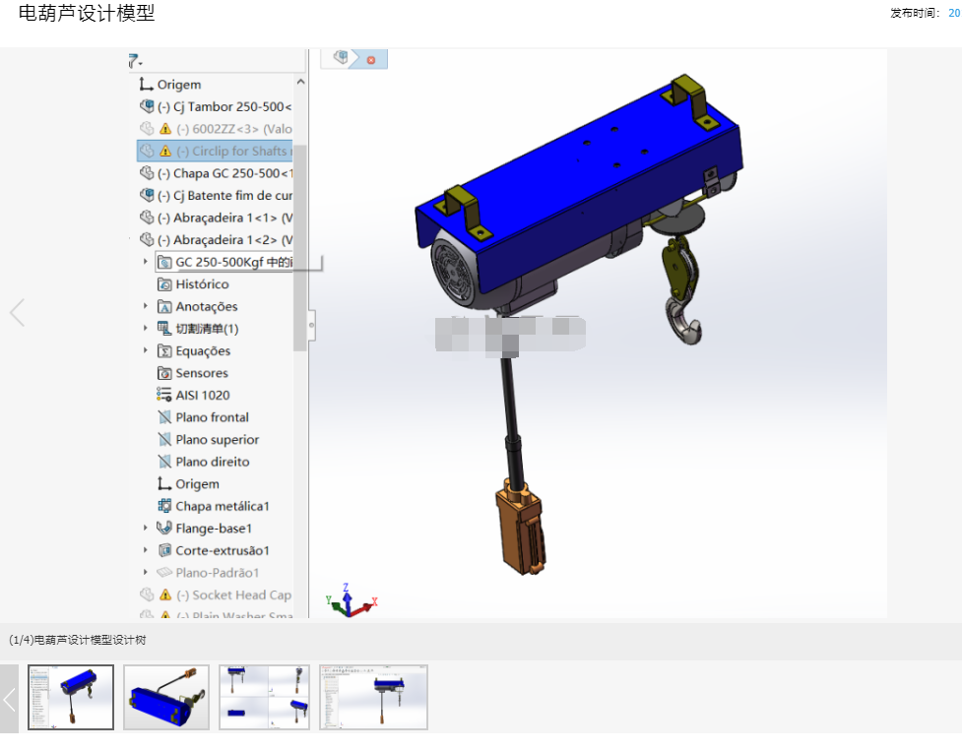962x751 pixels.
Task: Click the assembly cube icon in viewport breadcrumb
Action: click(341, 58)
